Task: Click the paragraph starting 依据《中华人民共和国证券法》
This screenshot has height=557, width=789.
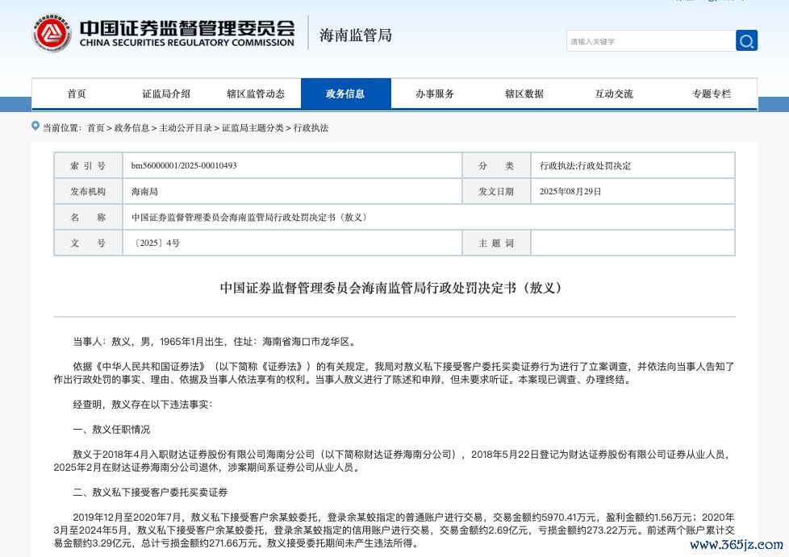Action: pos(394,373)
